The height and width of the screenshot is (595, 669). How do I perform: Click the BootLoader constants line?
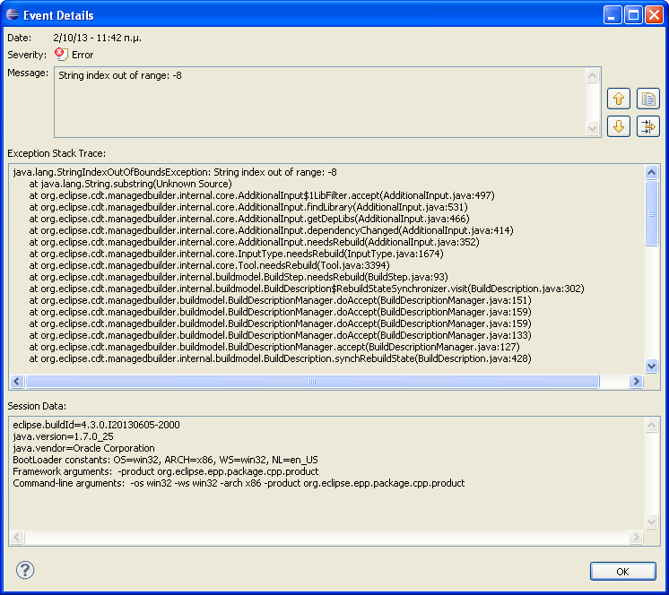pyautogui.click(x=165, y=460)
